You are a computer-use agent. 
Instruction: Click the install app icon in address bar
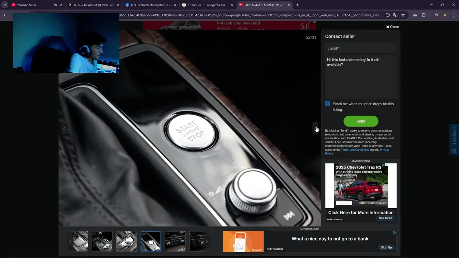point(388,15)
